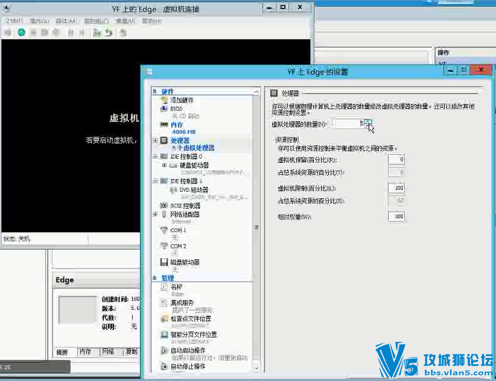Select the 自动停止操作 icon
The image size is (496, 381).
pyautogui.click(x=164, y=367)
